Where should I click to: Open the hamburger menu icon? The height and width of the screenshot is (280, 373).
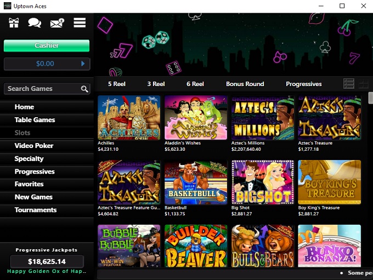80,23
